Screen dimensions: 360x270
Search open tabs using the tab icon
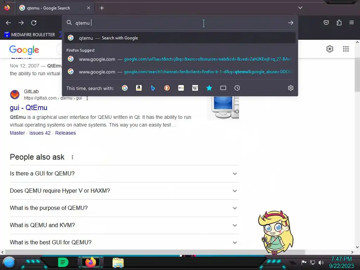223,88
